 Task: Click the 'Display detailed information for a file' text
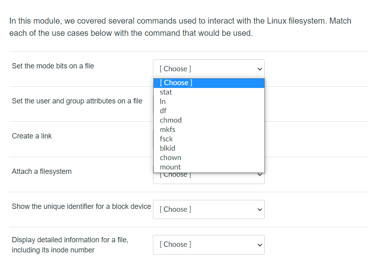70,240
